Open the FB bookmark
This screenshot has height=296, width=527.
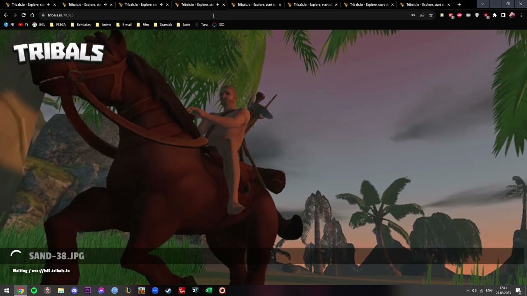[x=9, y=25]
